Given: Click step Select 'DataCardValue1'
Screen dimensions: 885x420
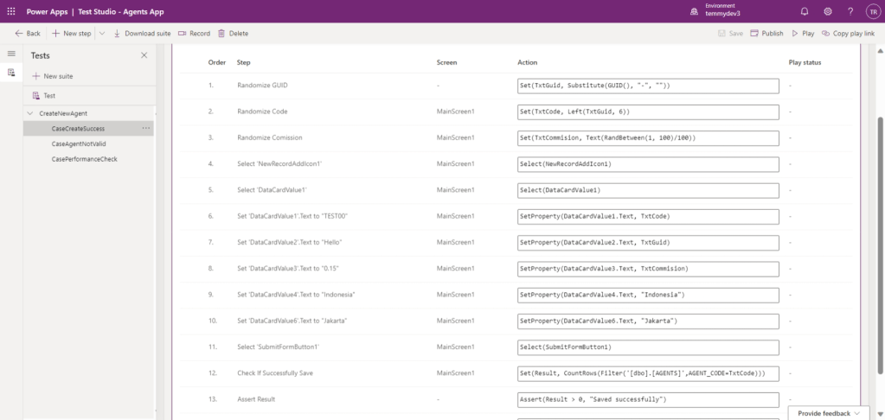Looking at the screenshot, I should (x=272, y=190).
